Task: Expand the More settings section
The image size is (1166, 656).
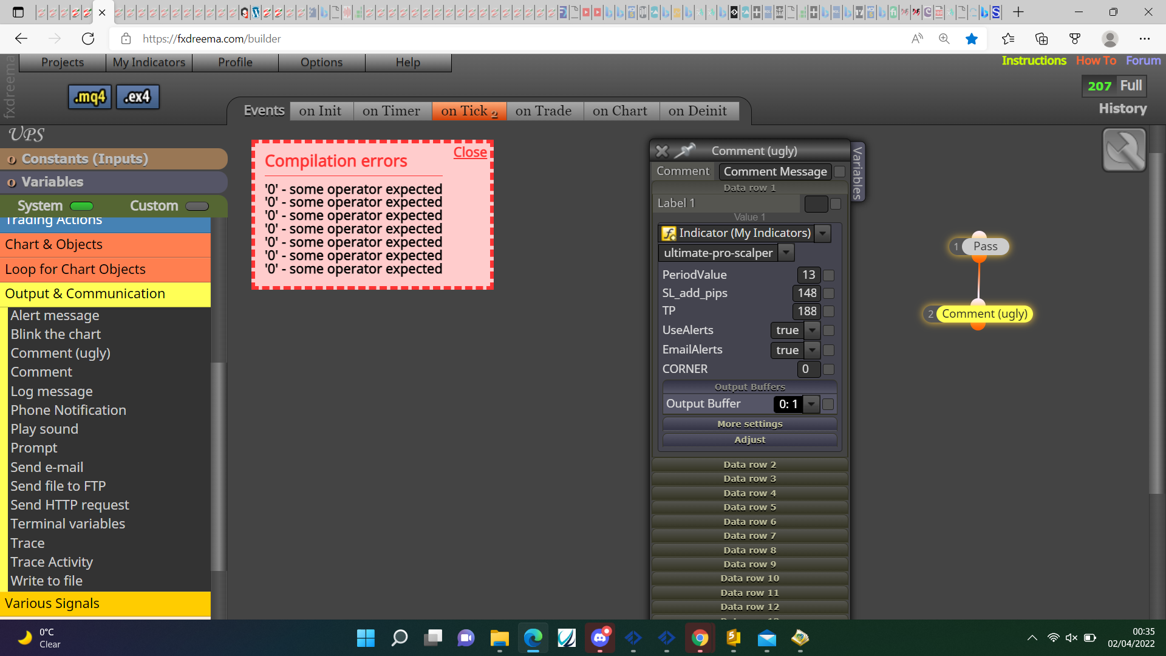Action: [x=749, y=424]
